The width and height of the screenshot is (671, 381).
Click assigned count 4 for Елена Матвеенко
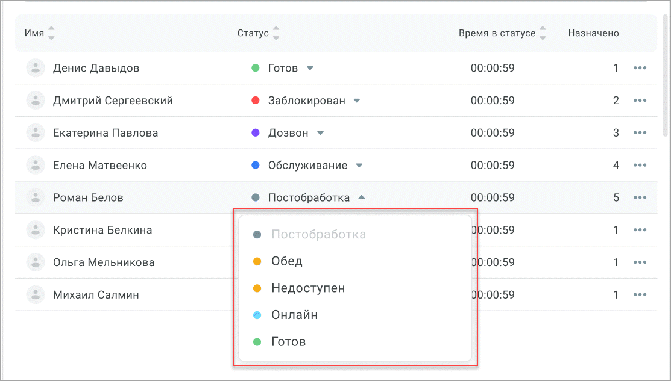point(616,166)
